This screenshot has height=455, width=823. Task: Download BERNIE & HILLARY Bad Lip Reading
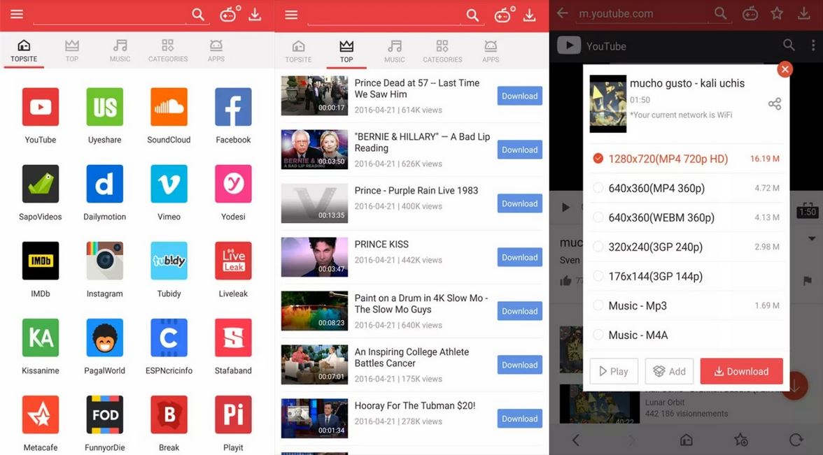tap(519, 150)
